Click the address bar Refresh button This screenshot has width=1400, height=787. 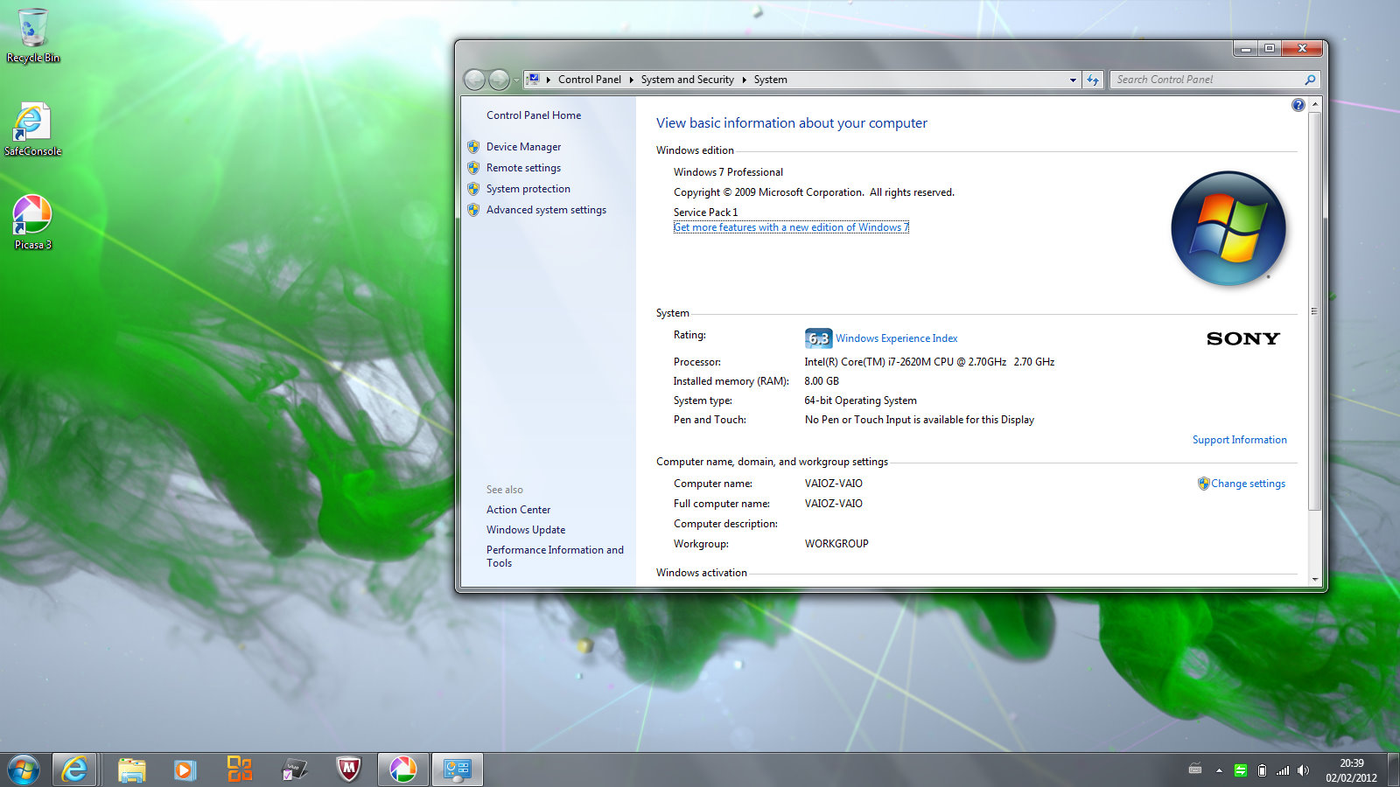pyautogui.click(x=1093, y=80)
